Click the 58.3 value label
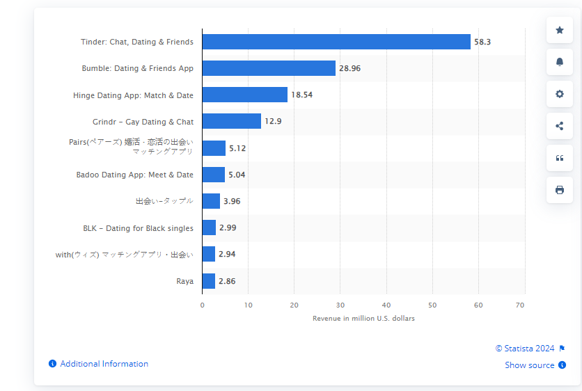582x391 pixels. click(482, 42)
